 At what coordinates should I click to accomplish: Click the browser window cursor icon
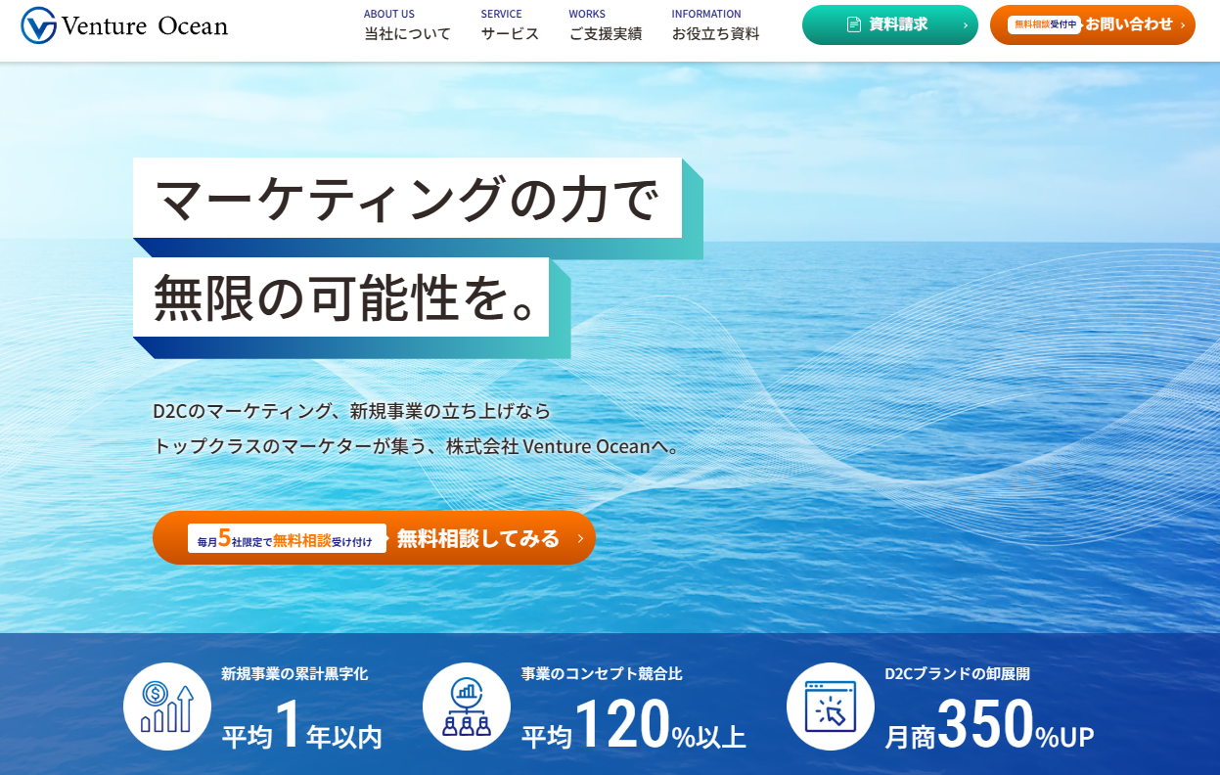pos(831,707)
